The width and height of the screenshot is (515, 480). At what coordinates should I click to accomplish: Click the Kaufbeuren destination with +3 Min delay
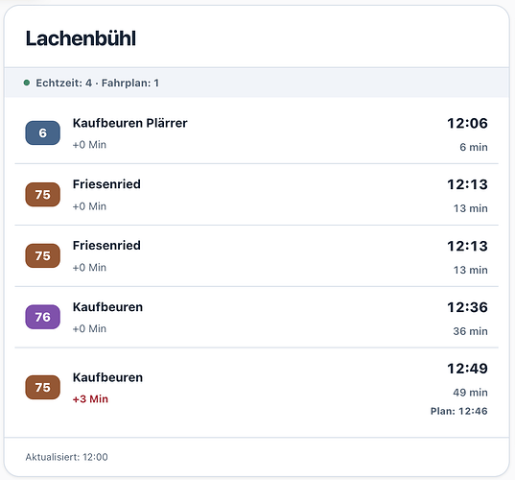tap(107, 377)
